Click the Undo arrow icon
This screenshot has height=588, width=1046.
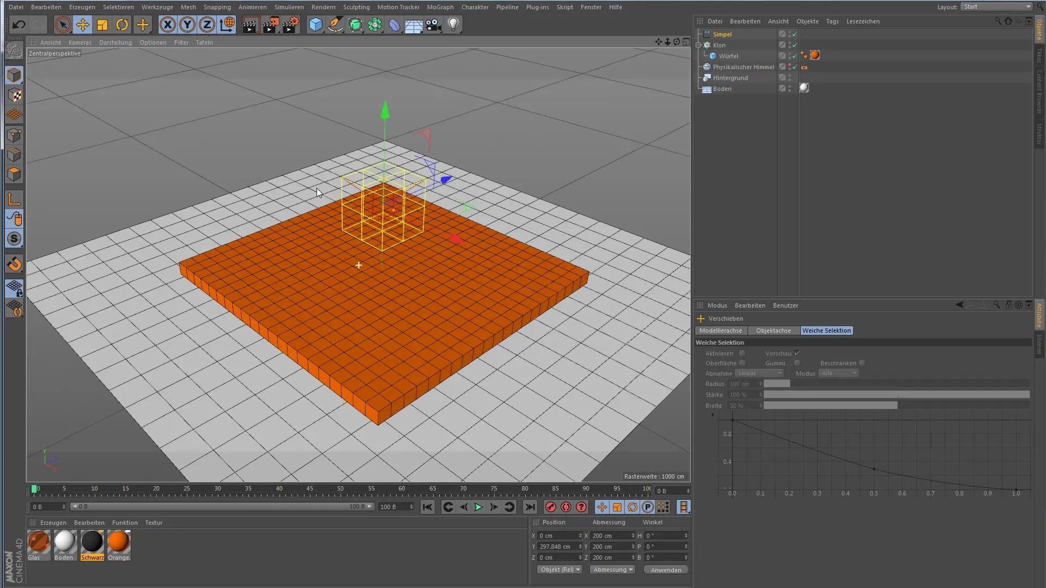pyautogui.click(x=19, y=24)
